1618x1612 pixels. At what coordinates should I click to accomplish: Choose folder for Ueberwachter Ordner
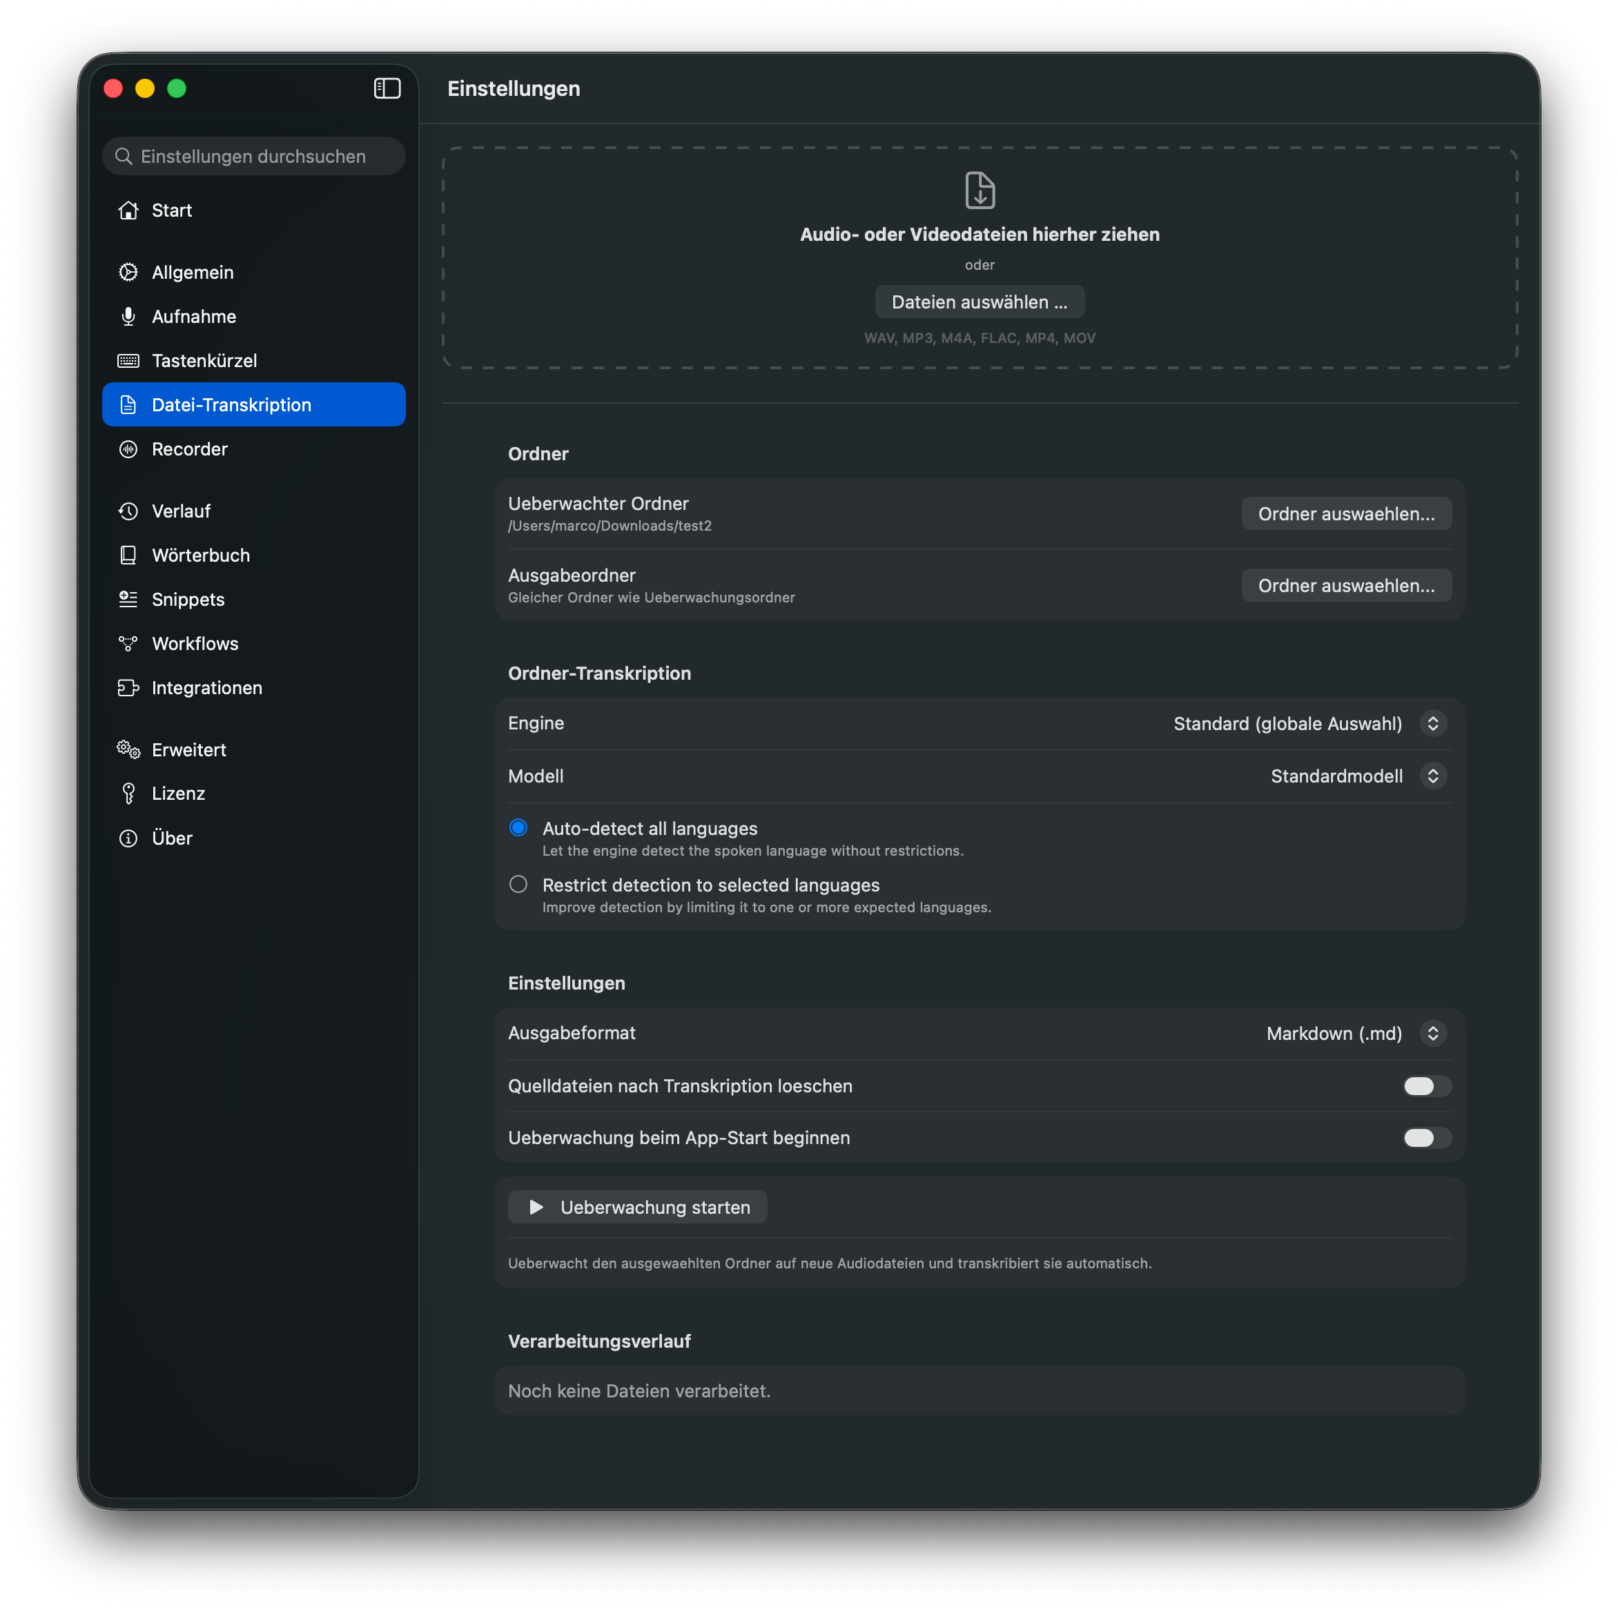click(1347, 514)
